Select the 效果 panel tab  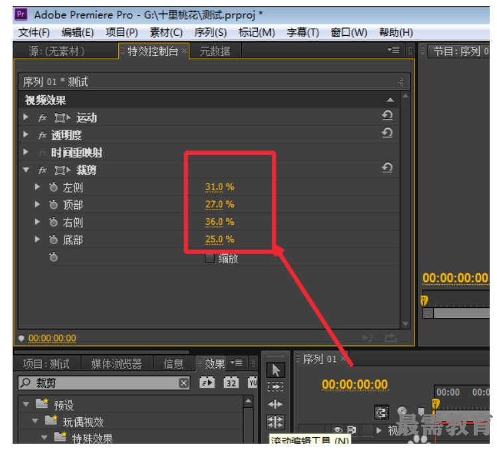(x=215, y=364)
